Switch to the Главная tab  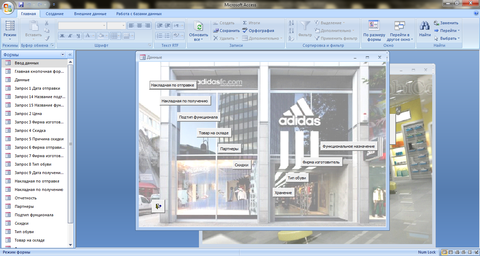coord(28,14)
